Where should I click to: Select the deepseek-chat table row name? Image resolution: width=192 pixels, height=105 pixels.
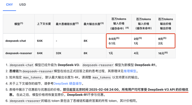pos(16,41)
